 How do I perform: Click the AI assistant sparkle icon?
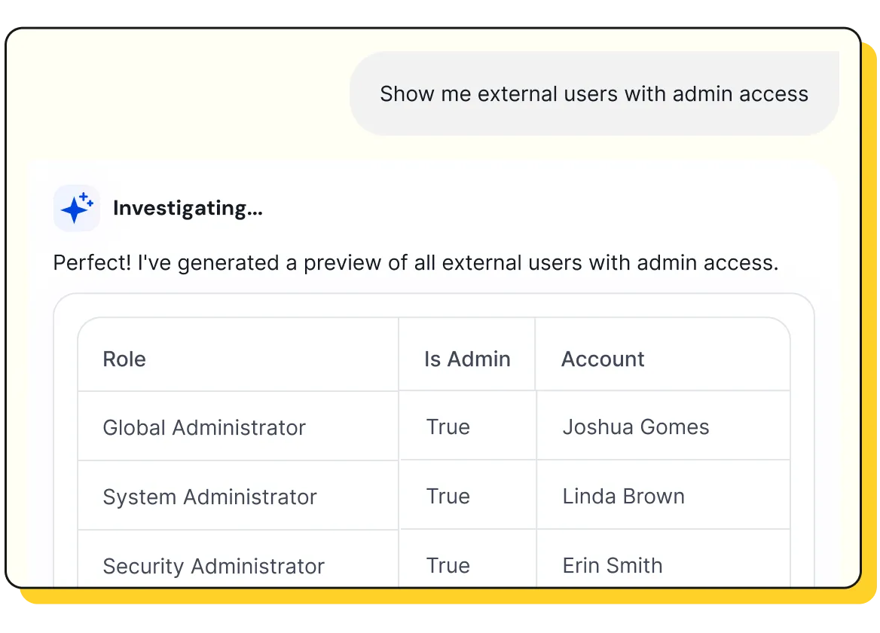(75, 208)
